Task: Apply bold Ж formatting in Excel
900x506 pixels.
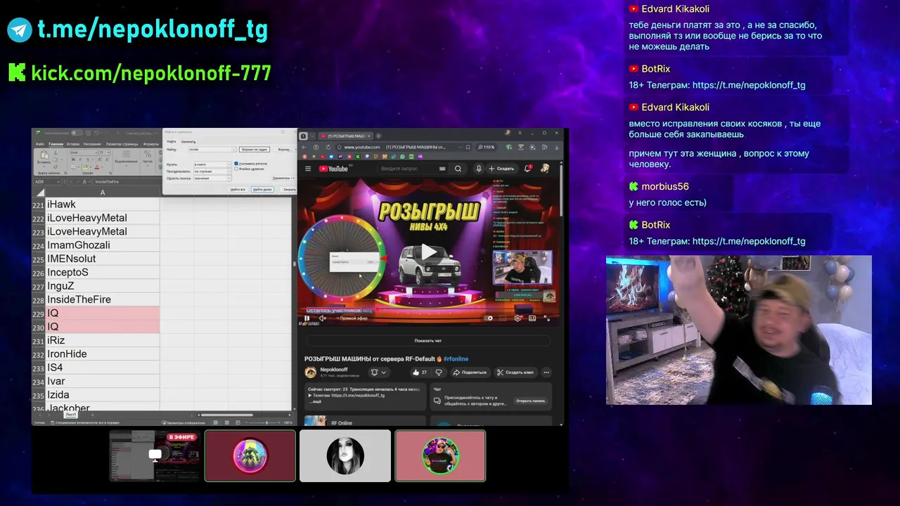Action: [73, 160]
